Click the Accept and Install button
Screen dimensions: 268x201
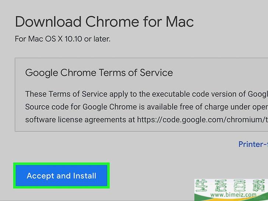[x=61, y=176]
